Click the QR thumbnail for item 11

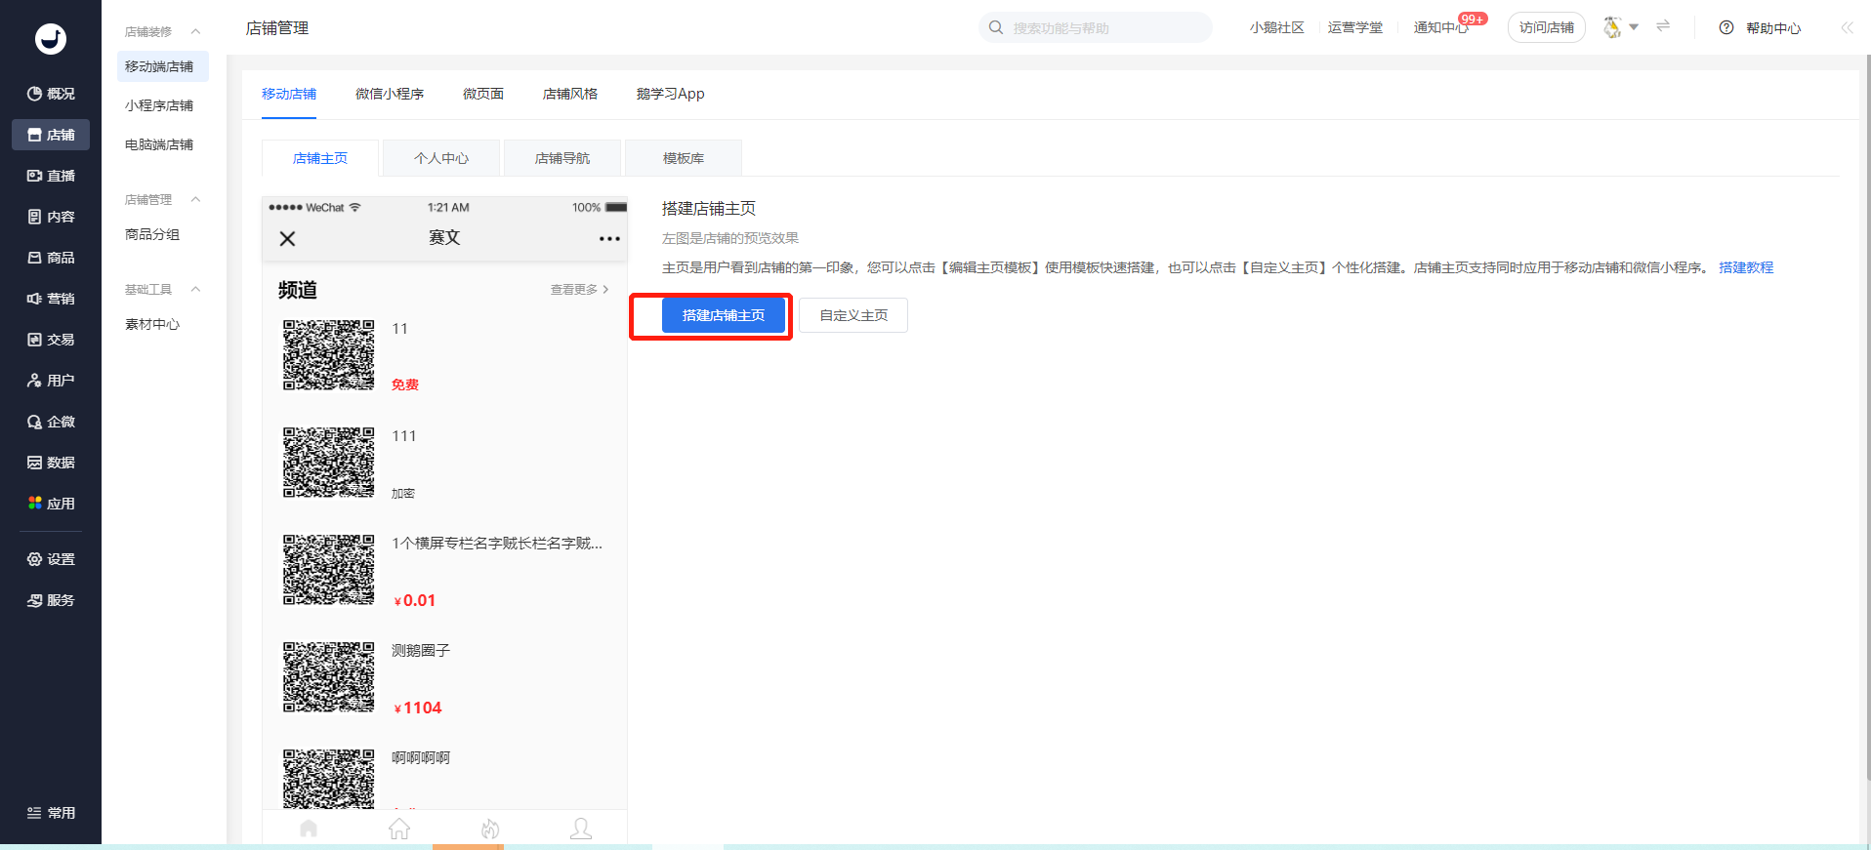(x=328, y=355)
